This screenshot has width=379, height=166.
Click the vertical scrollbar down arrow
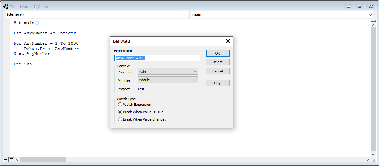(x=373, y=154)
